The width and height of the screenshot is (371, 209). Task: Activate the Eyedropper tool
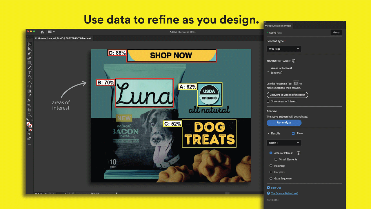pos(29,96)
